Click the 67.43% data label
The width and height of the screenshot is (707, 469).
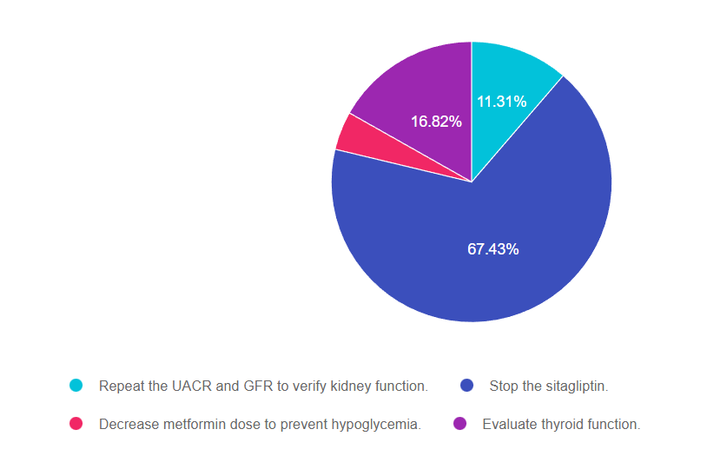[x=492, y=249]
